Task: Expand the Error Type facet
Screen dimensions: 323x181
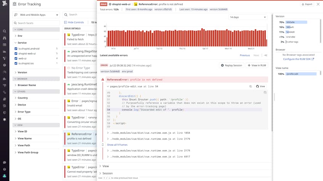Action: pyautogui.click(x=22, y=112)
